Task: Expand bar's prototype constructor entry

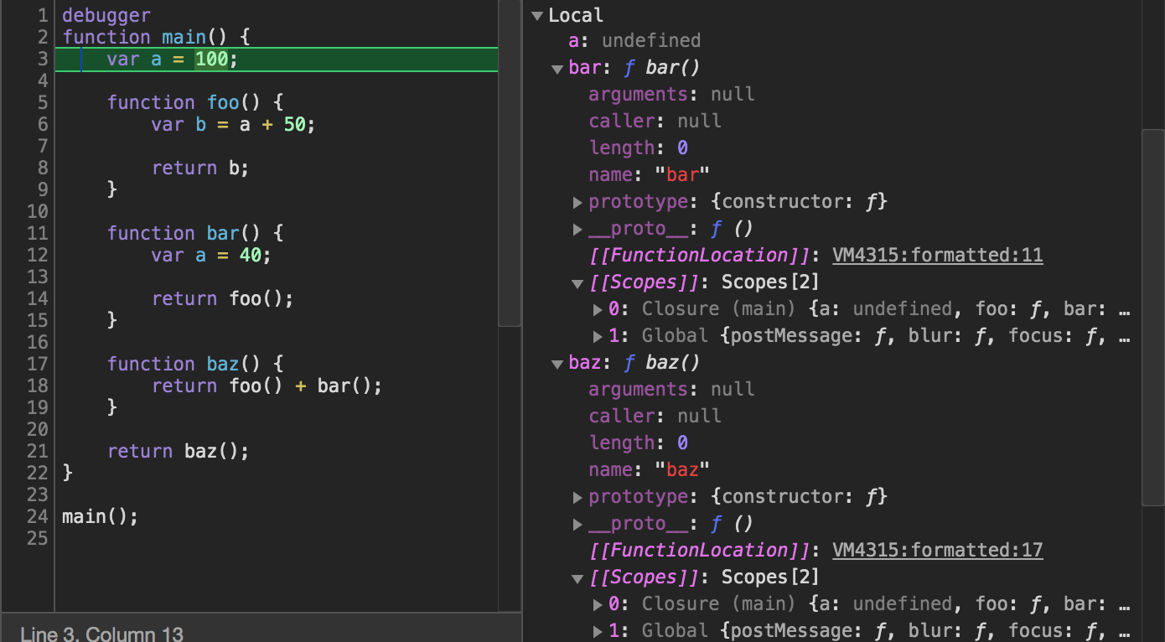Action: (x=577, y=201)
